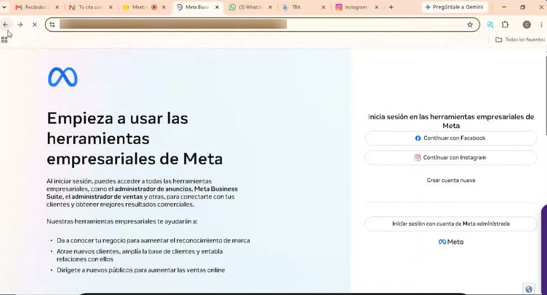Click heading 'Inicia sesión en las herramientas empresariales'
This screenshot has width=547, height=295.
point(451,121)
